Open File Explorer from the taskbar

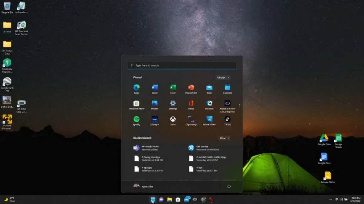pos(170,200)
